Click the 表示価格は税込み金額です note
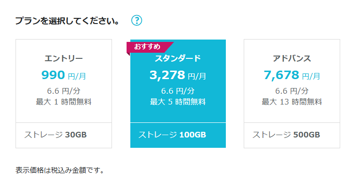Image resolution: width=359 pixels, height=193 pixels. (x=60, y=170)
